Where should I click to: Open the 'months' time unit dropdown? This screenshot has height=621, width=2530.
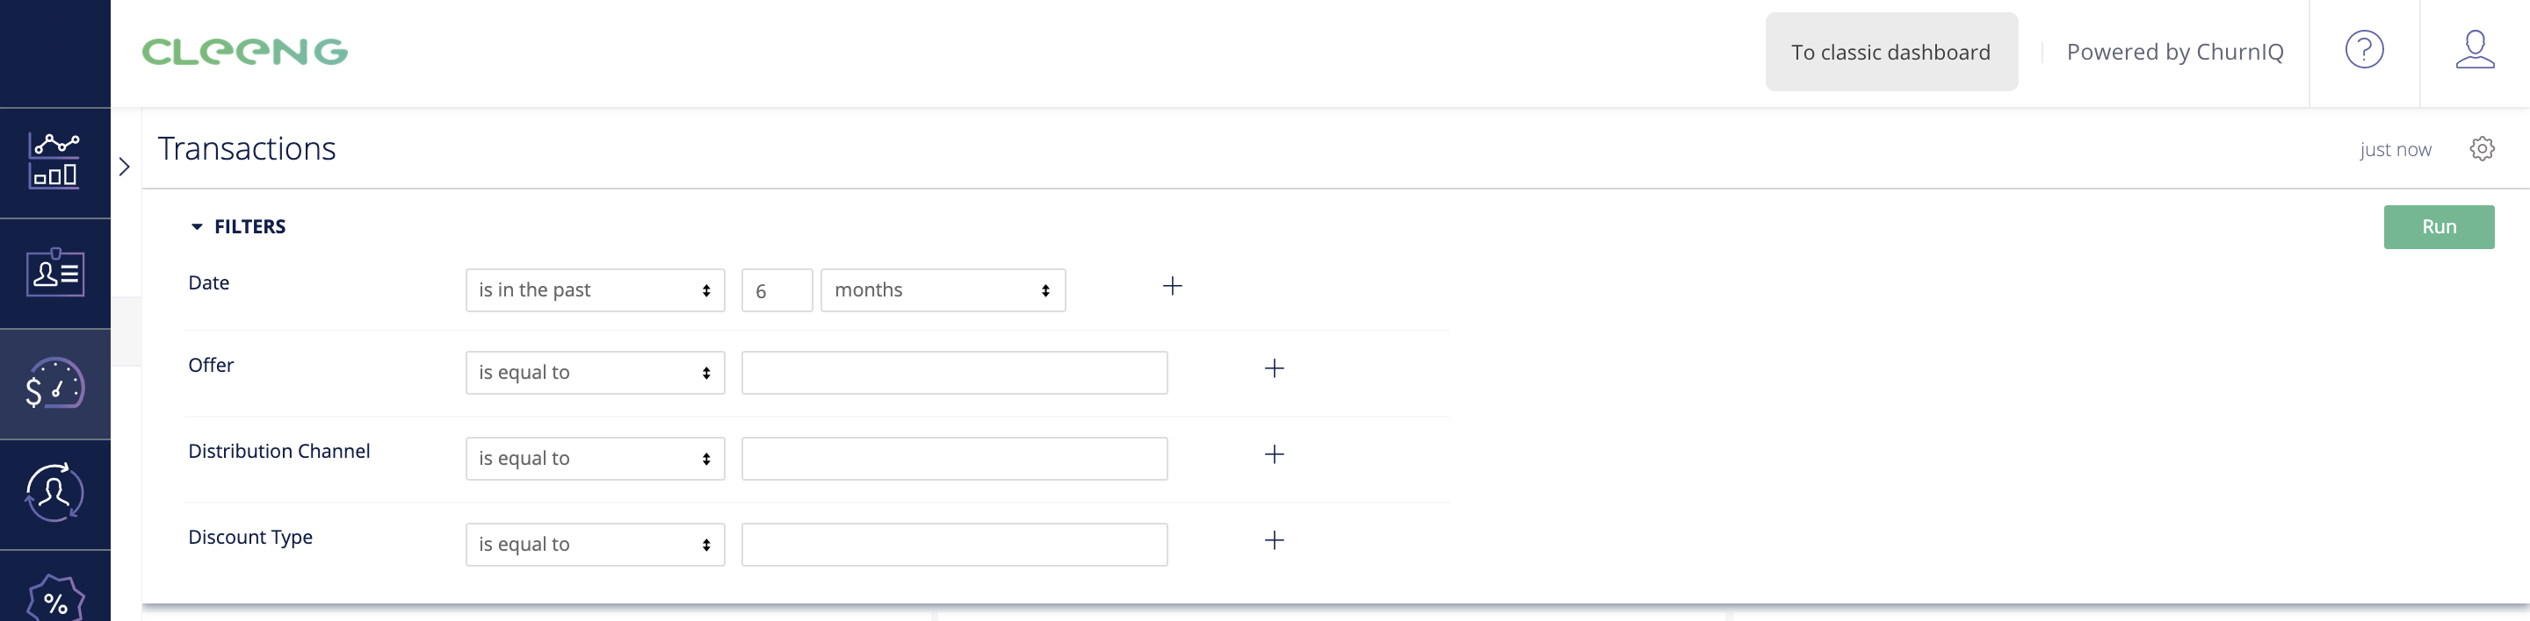(x=943, y=290)
